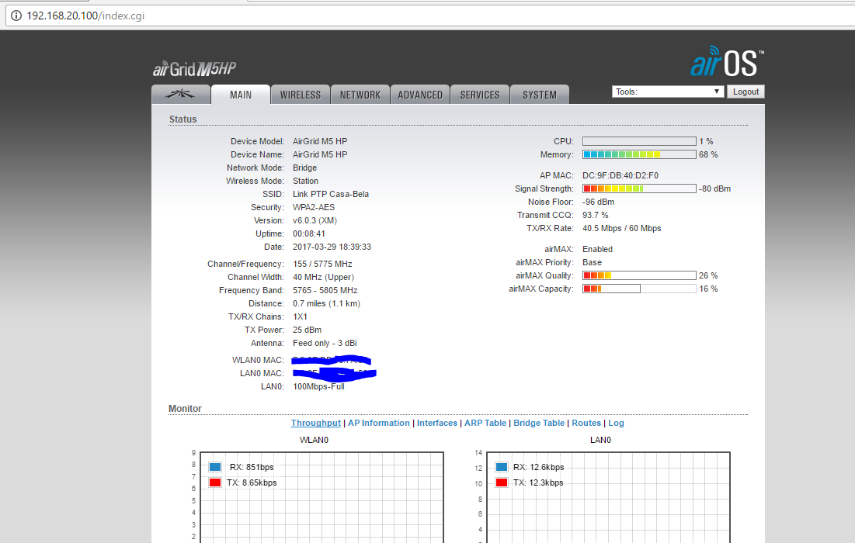Click the Monitor section heading
This screenshot has width=855, height=543.
(x=185, y=409)
